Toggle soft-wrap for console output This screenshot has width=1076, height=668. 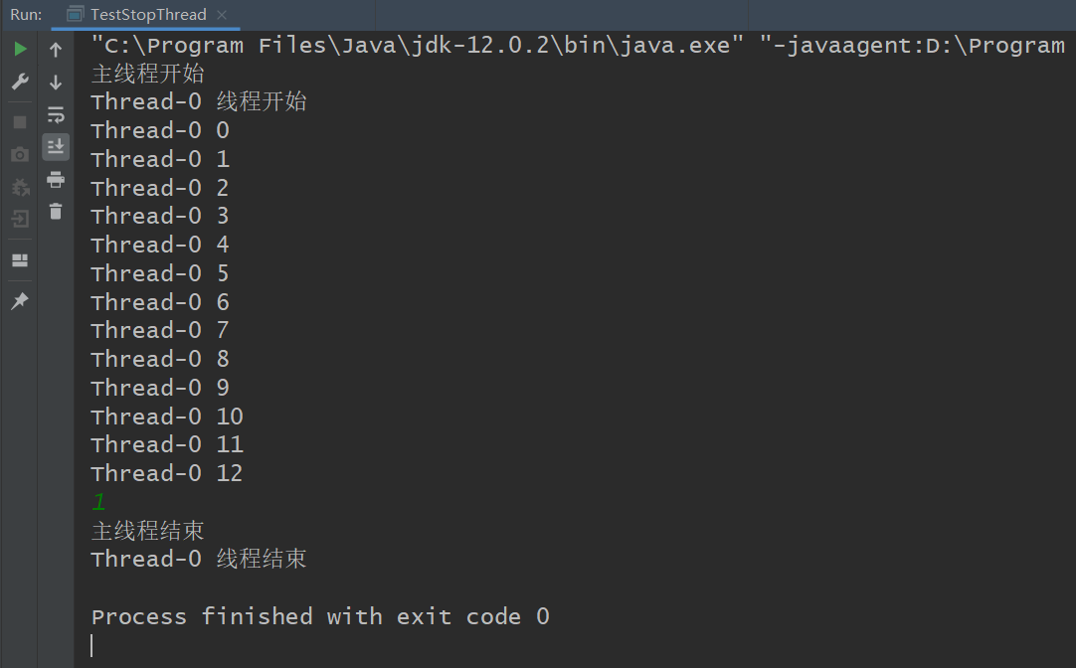(x=56, y=115)
